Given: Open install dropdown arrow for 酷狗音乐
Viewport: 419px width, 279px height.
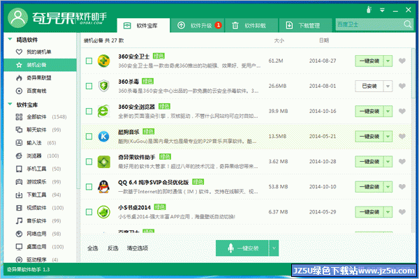Looking at the screenshot, I should point(388,137).
